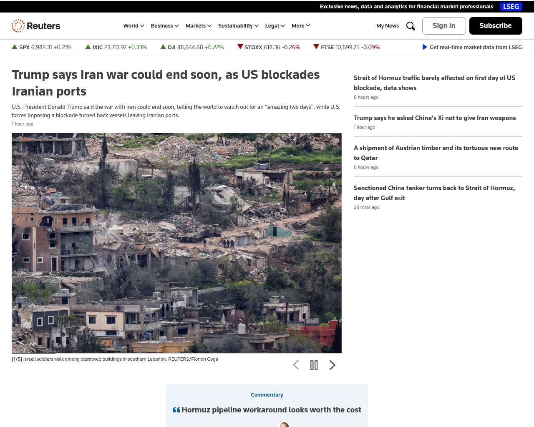Click the LSEG badge in top banner

[511, 7]
